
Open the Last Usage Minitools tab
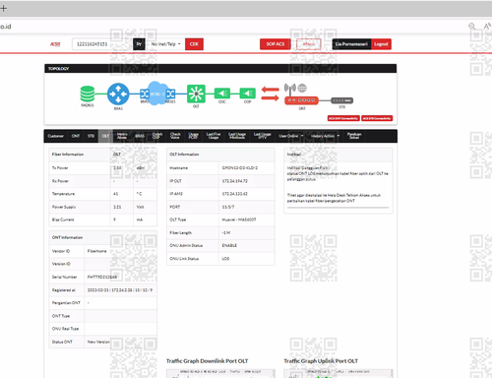point(237,136)
